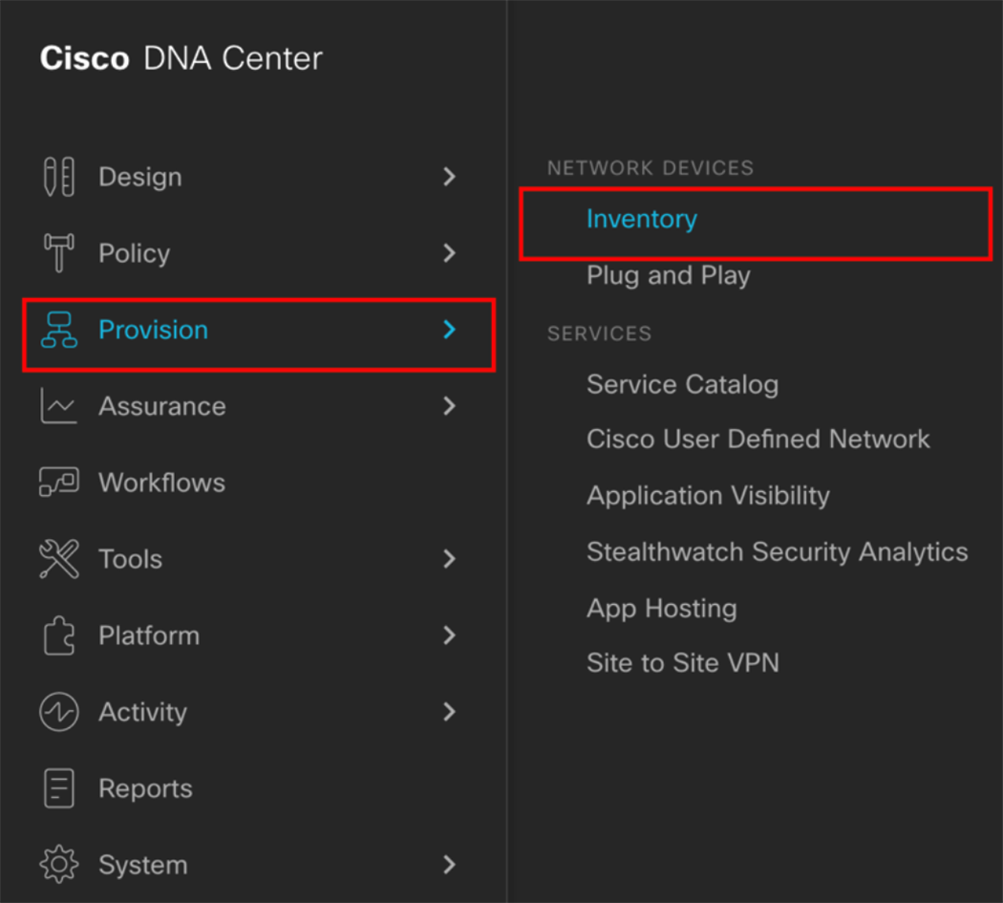Click the Policy gavel icon
This screenshot has width=1003, height=903.
(59, 253)
